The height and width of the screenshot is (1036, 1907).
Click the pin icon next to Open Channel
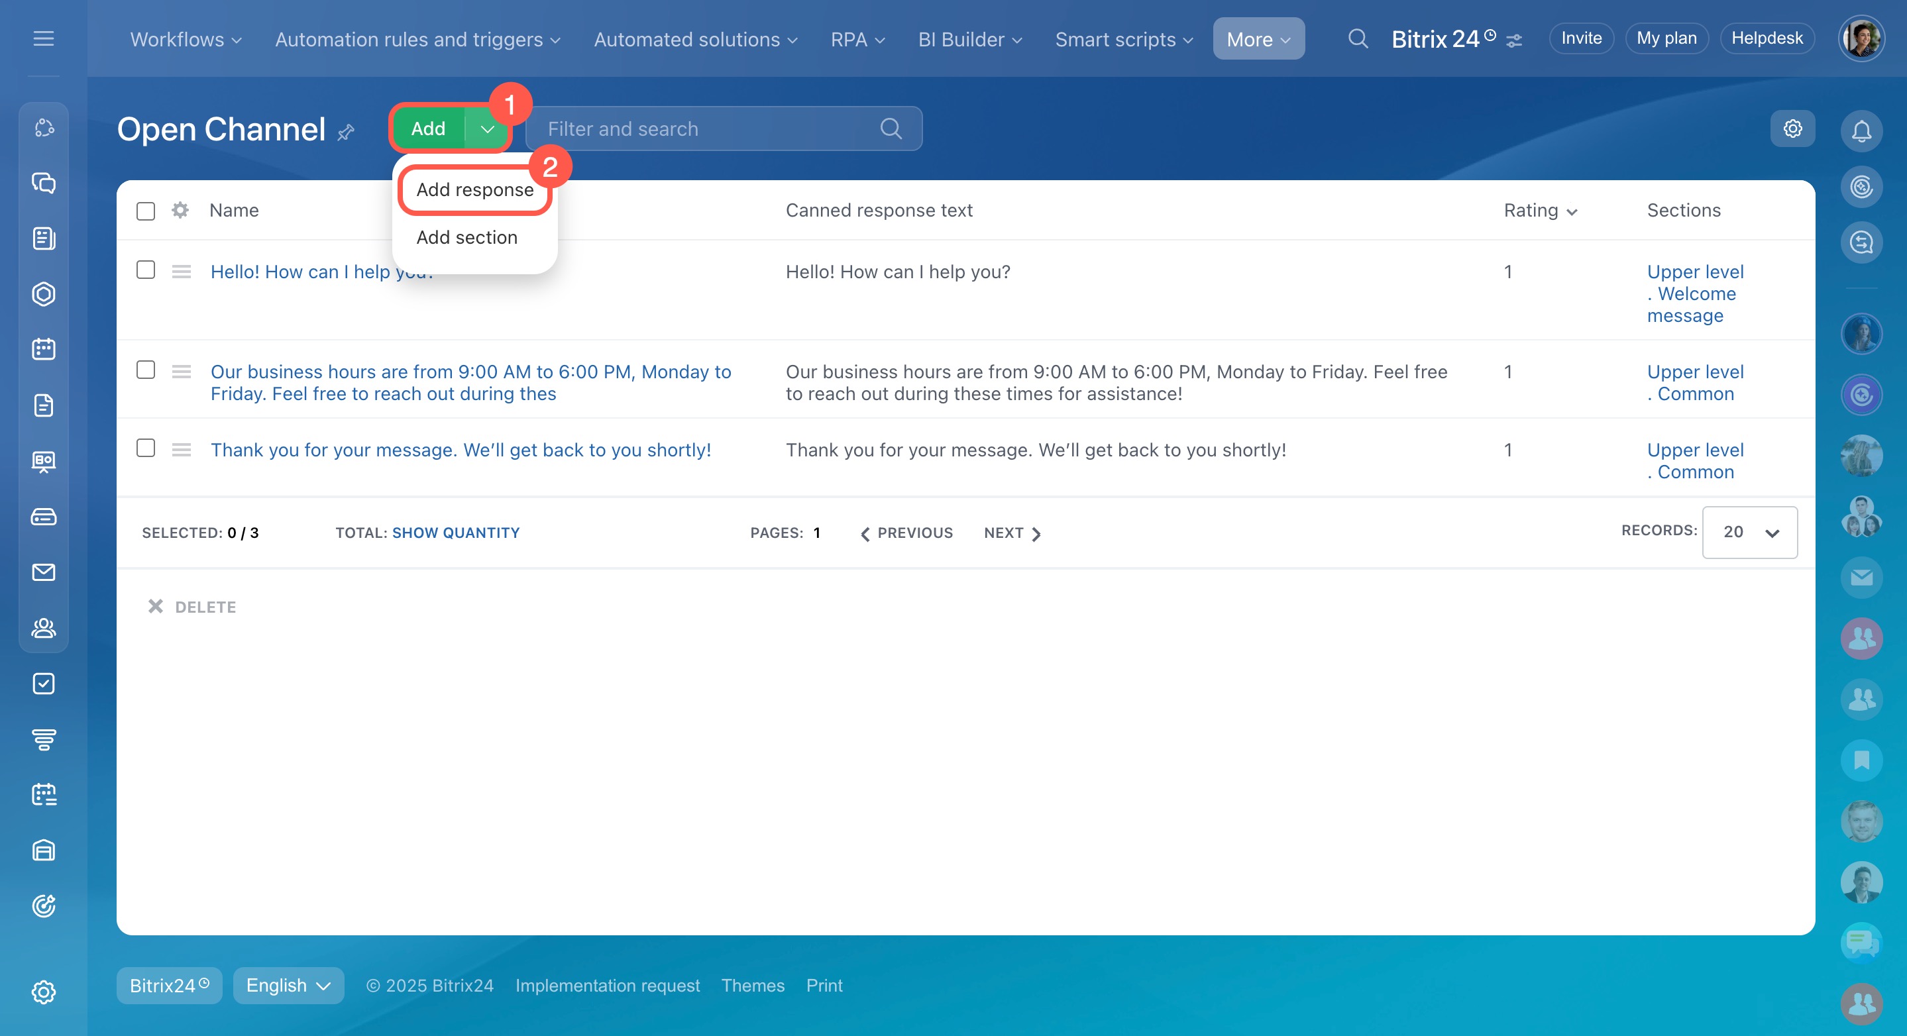coord(346,132)
